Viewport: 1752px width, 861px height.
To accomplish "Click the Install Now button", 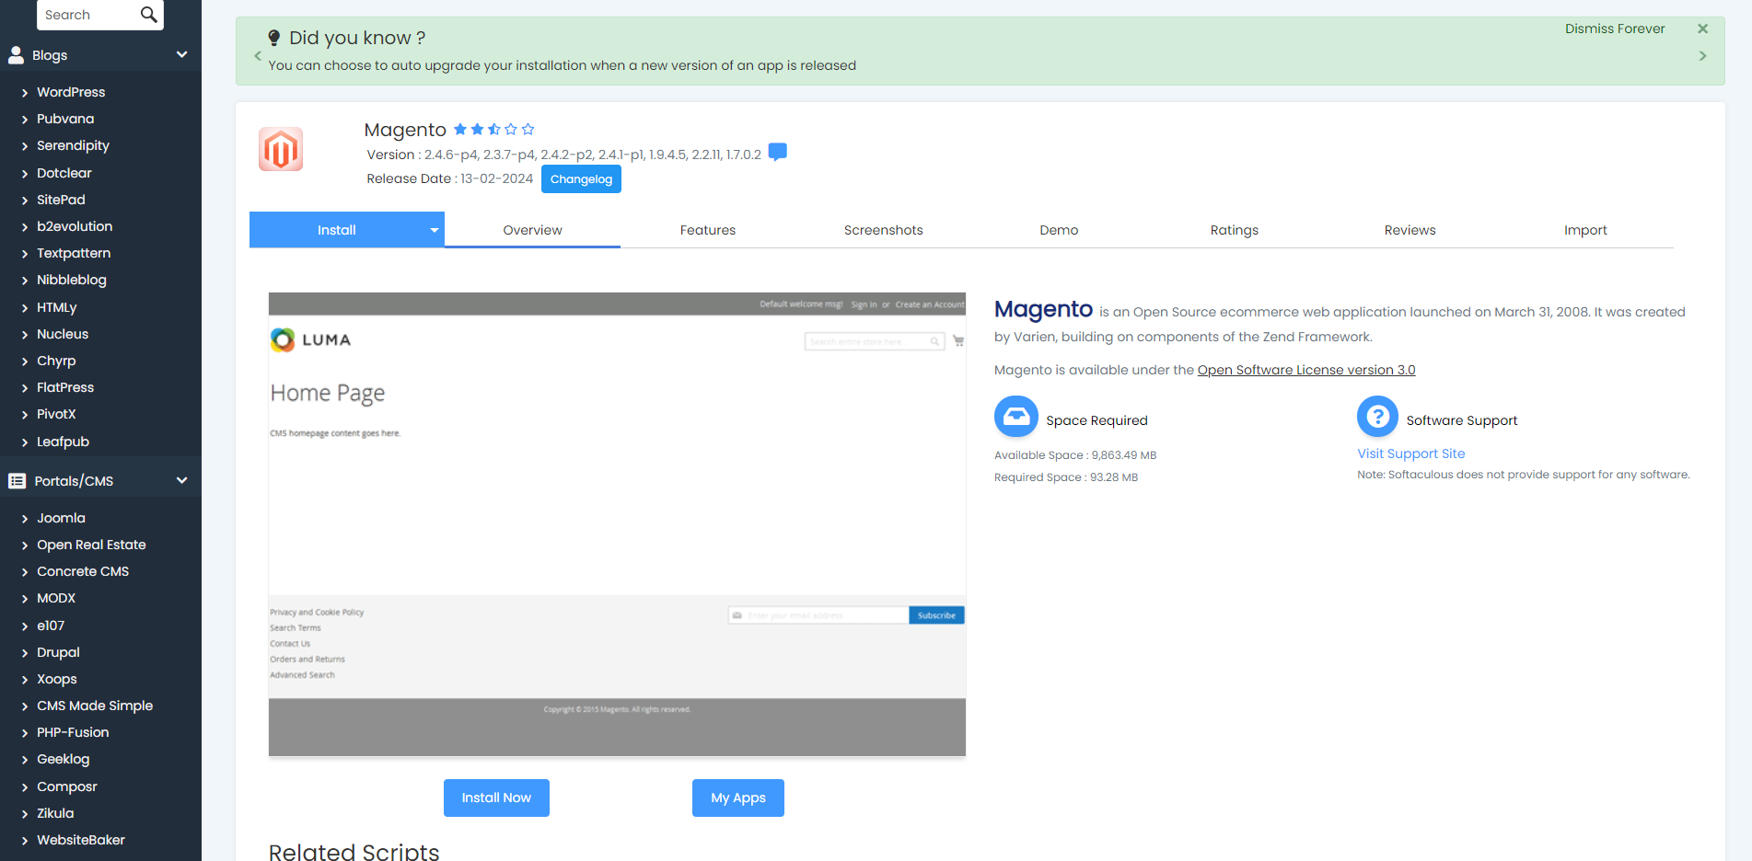I will pyautogui.click(x=496, y=798).
